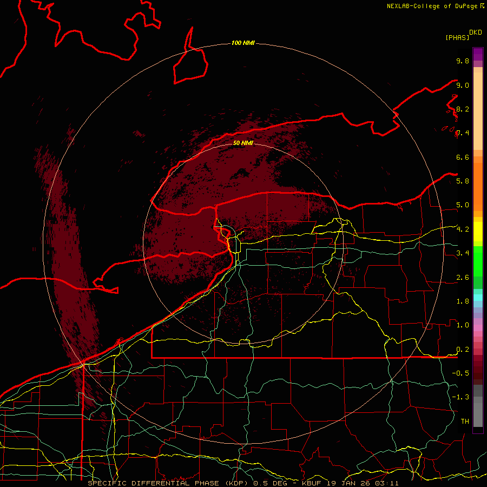The height and width of the screenshot is (487, 487).
Task: Click the cyan segment of the color bar
Action: (x=478, y=297)
